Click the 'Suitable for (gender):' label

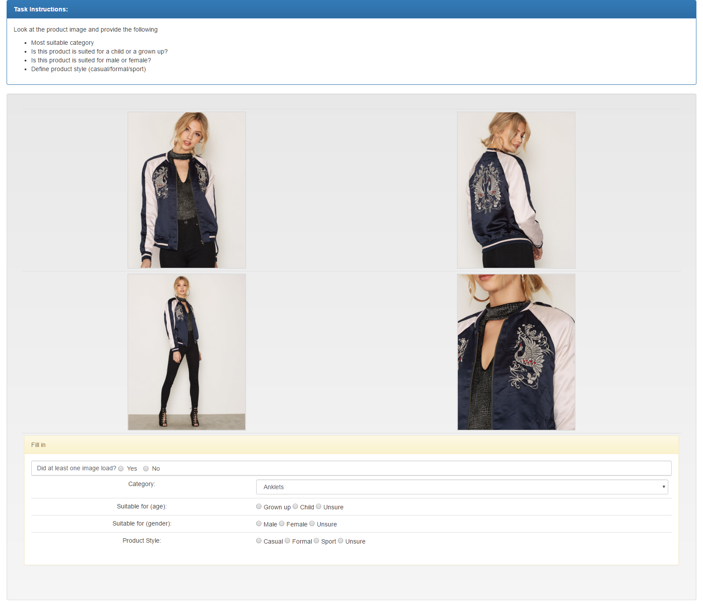[x=142, y=524]
